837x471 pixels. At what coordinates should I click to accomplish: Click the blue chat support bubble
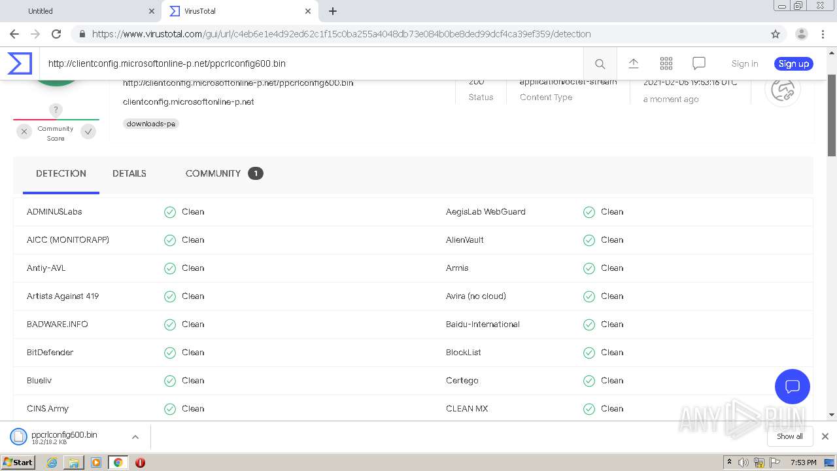(x=792, y=386)
